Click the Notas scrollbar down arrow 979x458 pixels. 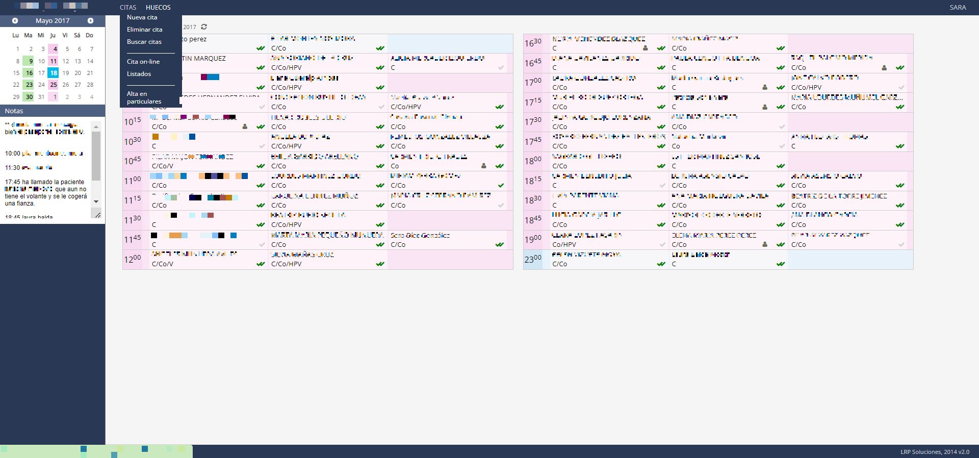click(96, 202)
